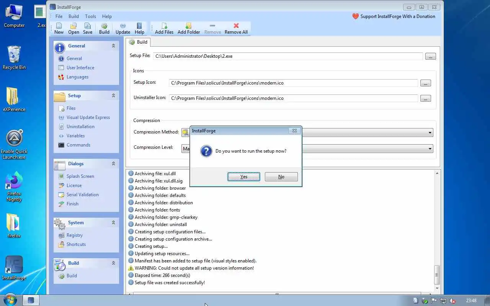Click the Setup Icon path field
This screenshot has height=306, width=490.
tap(293, 83)
